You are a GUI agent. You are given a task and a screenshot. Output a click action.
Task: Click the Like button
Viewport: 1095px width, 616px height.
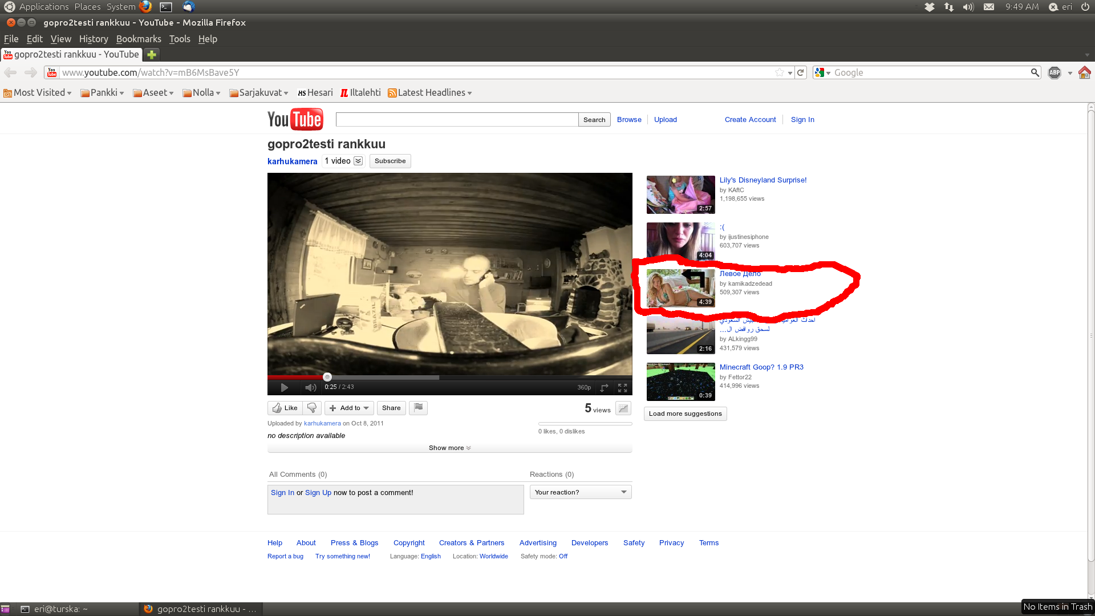(285, 408)
